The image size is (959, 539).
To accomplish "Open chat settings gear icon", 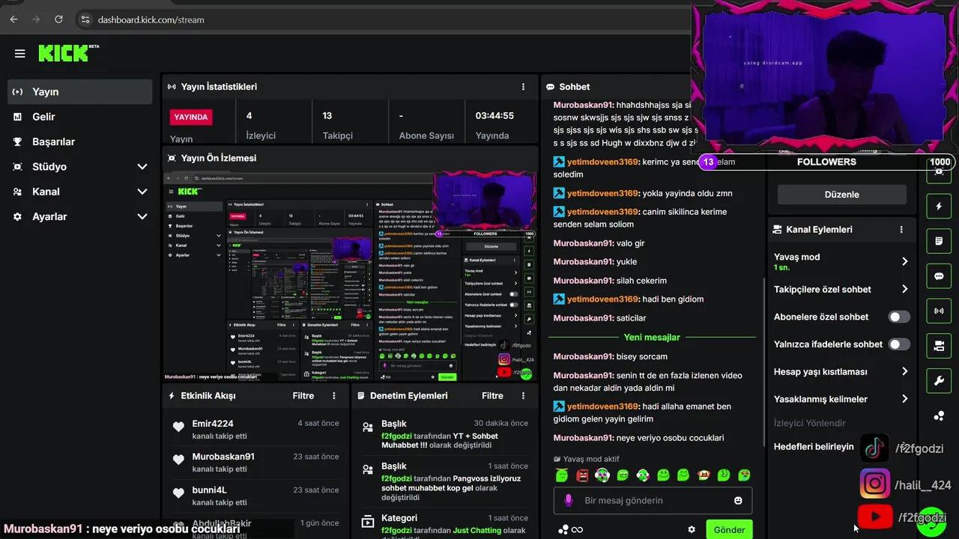I will click(692, 529).
